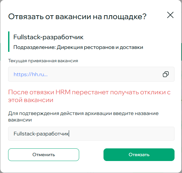Click the Дирекция ресторанов и доставки department name
Image resolution: width=182 pixels, height=173 pixels.
click(x=100, y=47)
